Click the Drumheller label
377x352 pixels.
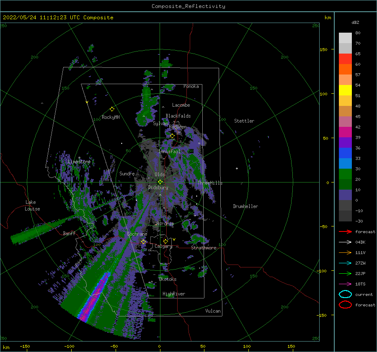click(x=245, y=206)
